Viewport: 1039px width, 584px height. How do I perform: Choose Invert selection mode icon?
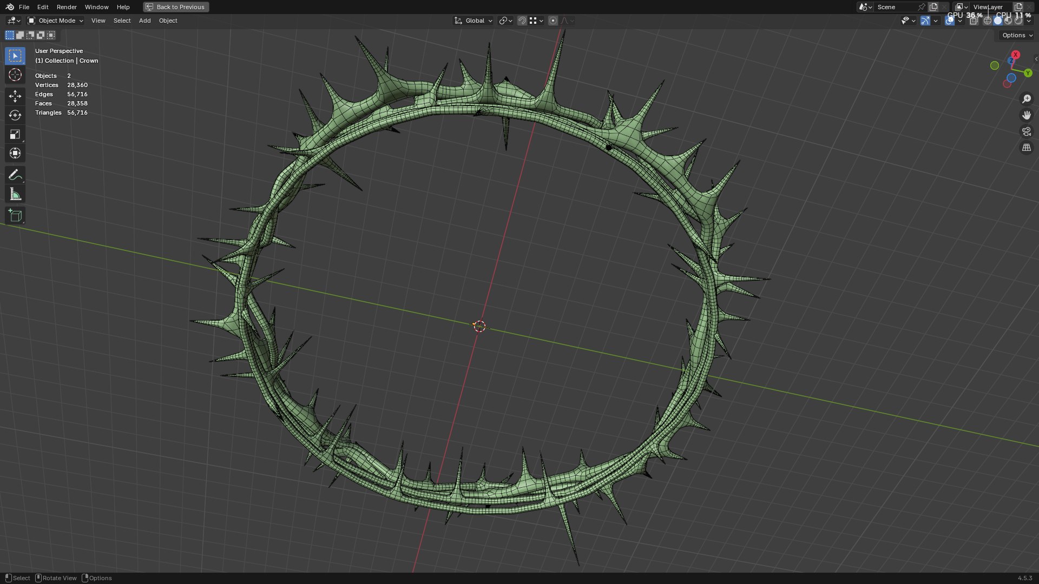click(x=41, y=35)
